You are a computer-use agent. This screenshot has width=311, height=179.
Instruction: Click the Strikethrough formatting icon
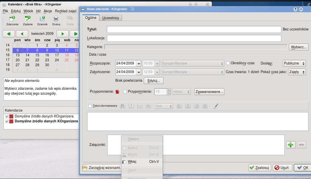pos(148,106)
